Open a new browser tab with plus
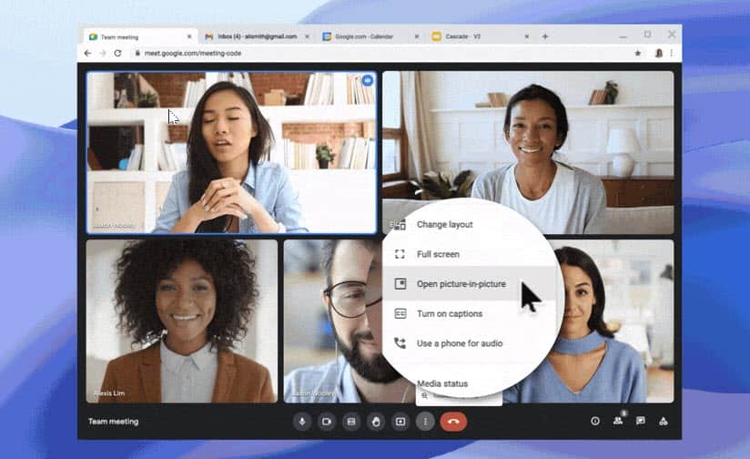Screen dimensions: 750x459 click(545, 36)
